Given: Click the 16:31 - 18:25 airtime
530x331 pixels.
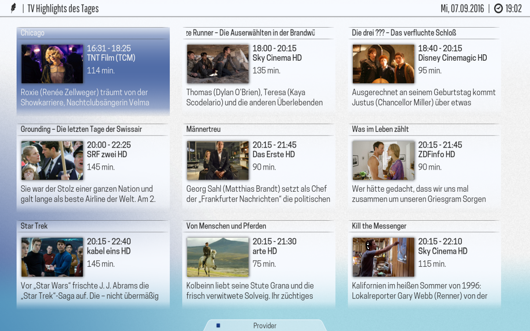Looking at the screenshot, I should (109, 48).
